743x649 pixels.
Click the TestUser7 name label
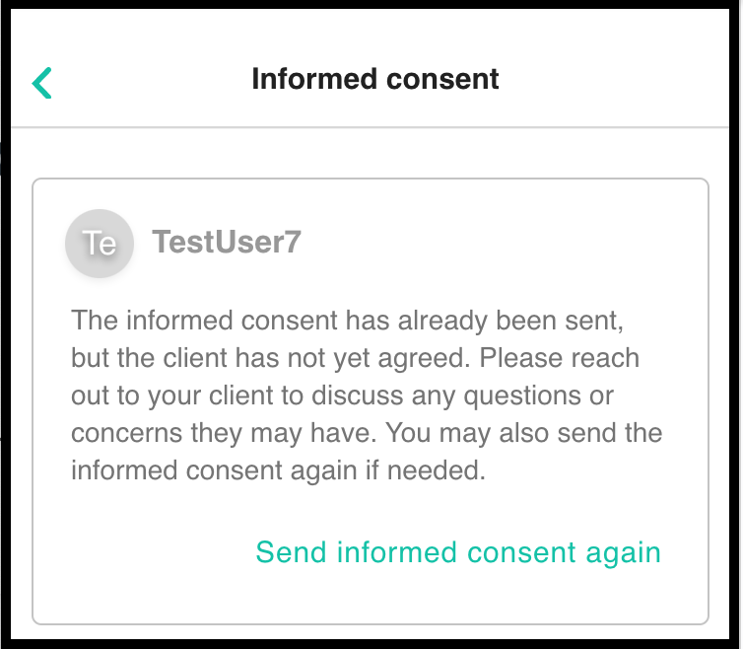click(227, 242)
